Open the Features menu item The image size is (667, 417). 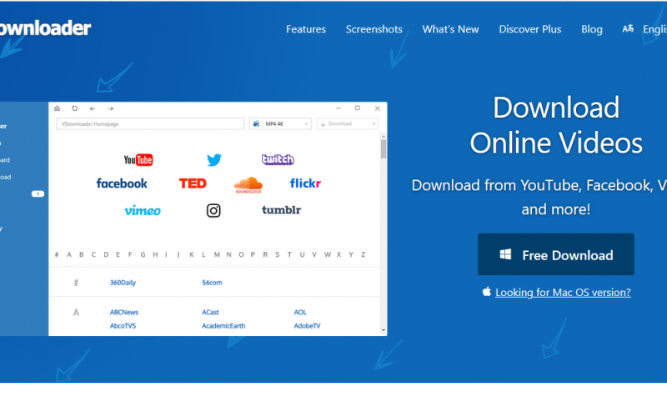click(306, 29)
